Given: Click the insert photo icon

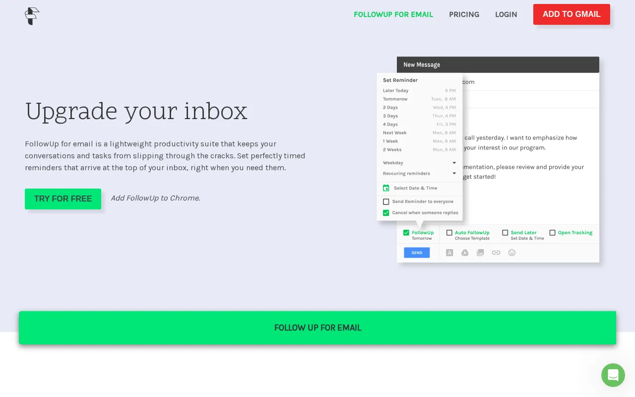Looking at the screenshot, I should coord(480,253).
